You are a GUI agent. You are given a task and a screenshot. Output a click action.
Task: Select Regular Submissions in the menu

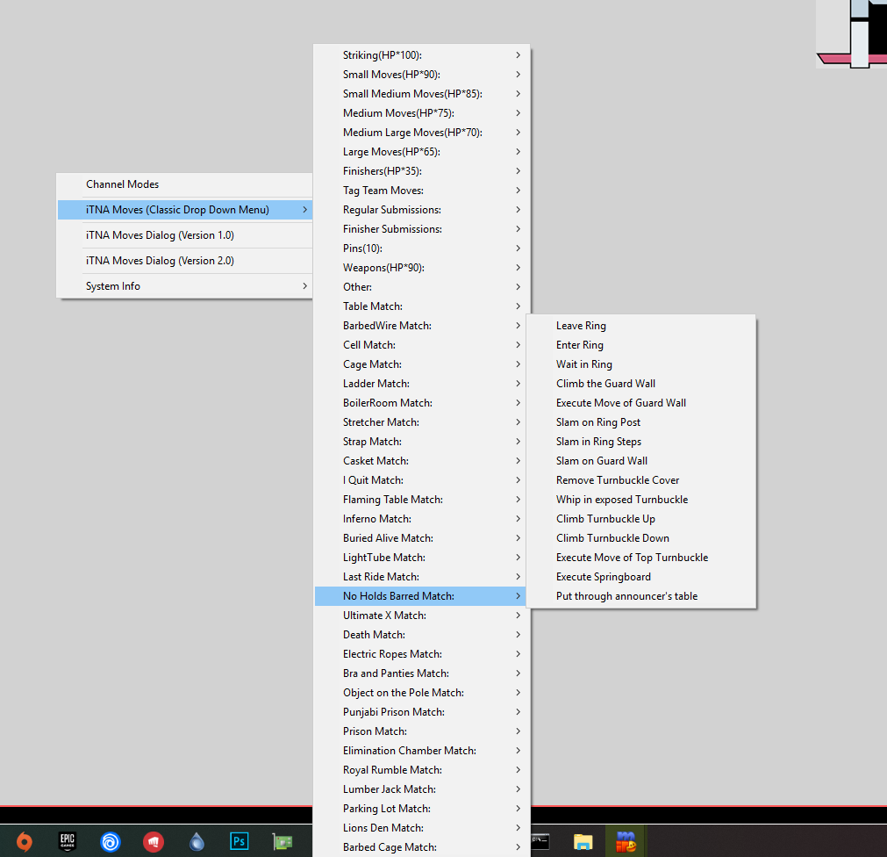pyautogui.click(x=421, y=210)
